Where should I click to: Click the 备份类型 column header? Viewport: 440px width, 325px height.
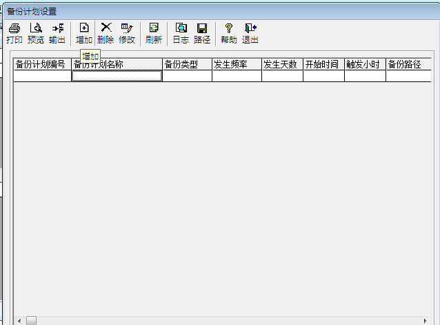click(x=187, y=64)
